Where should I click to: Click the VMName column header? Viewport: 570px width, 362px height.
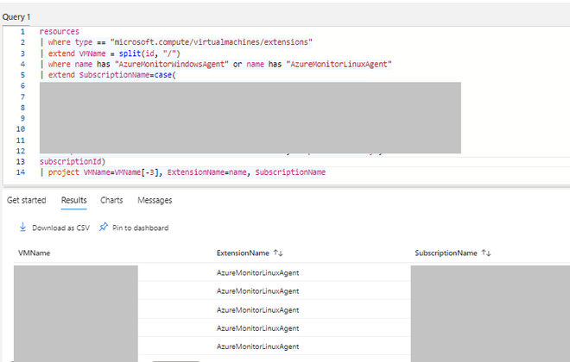35,253
